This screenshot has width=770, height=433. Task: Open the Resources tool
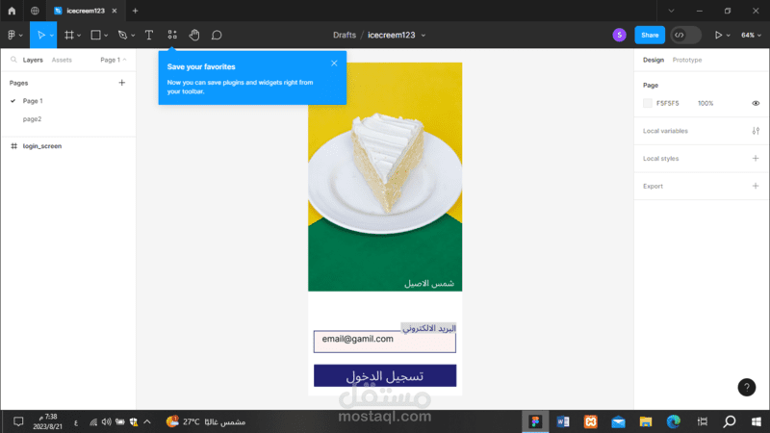click(x=172, y=35)
